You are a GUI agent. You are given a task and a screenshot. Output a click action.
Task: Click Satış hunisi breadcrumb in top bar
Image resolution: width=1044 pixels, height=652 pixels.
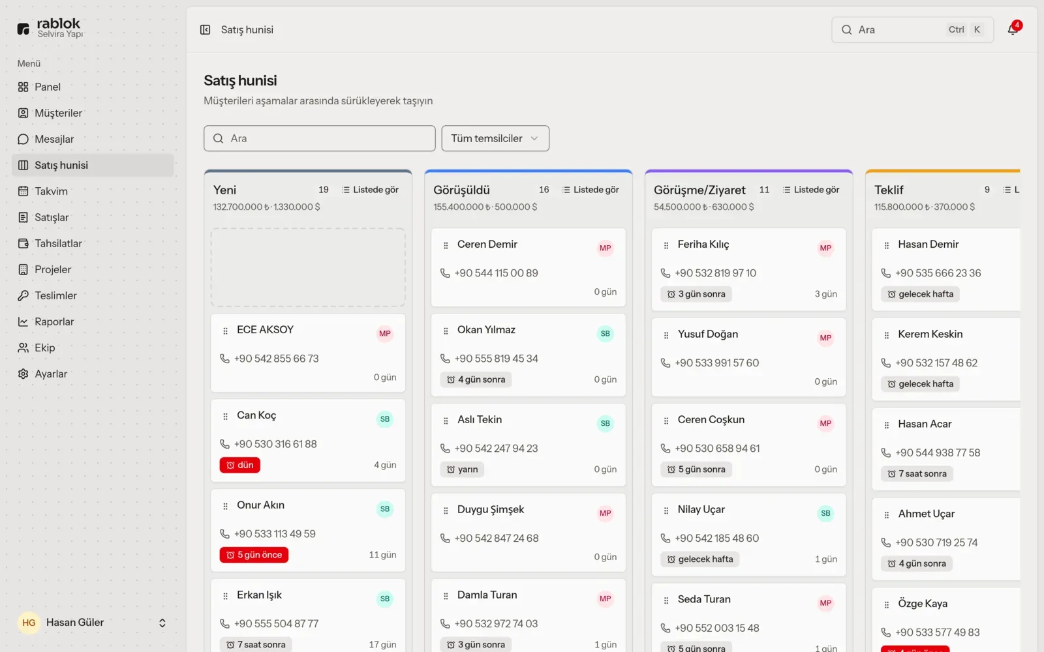point(247,30)
